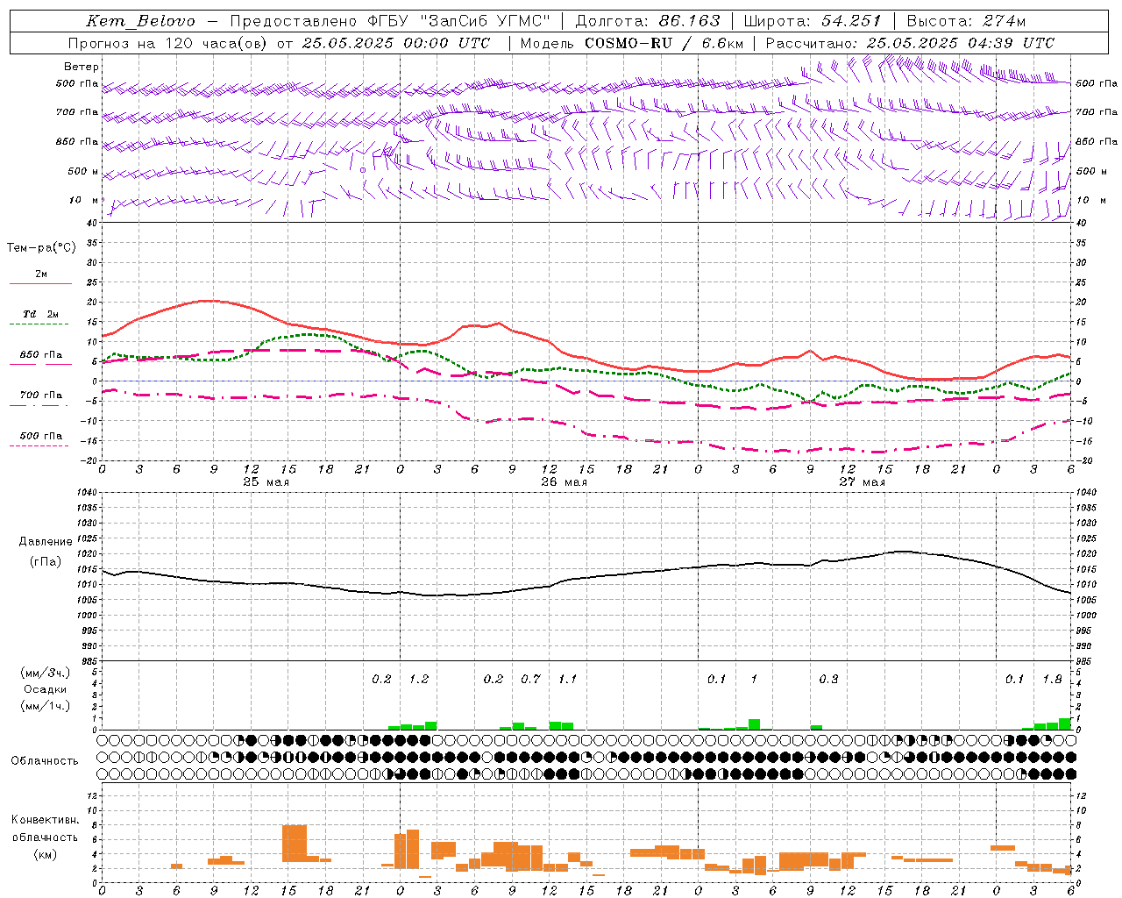The height and width of the screenshot is (898, 1122).
Task: Click the '0.2' precipitation value beside 1.2
Action: tap(381, 679)
